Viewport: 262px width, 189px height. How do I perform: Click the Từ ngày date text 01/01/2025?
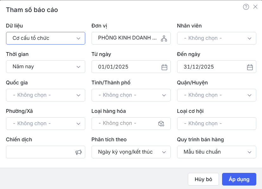(113, 67)
